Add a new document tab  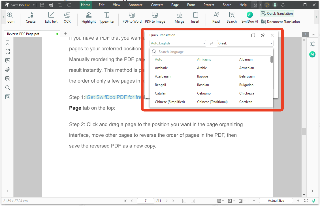coord(65,34)
